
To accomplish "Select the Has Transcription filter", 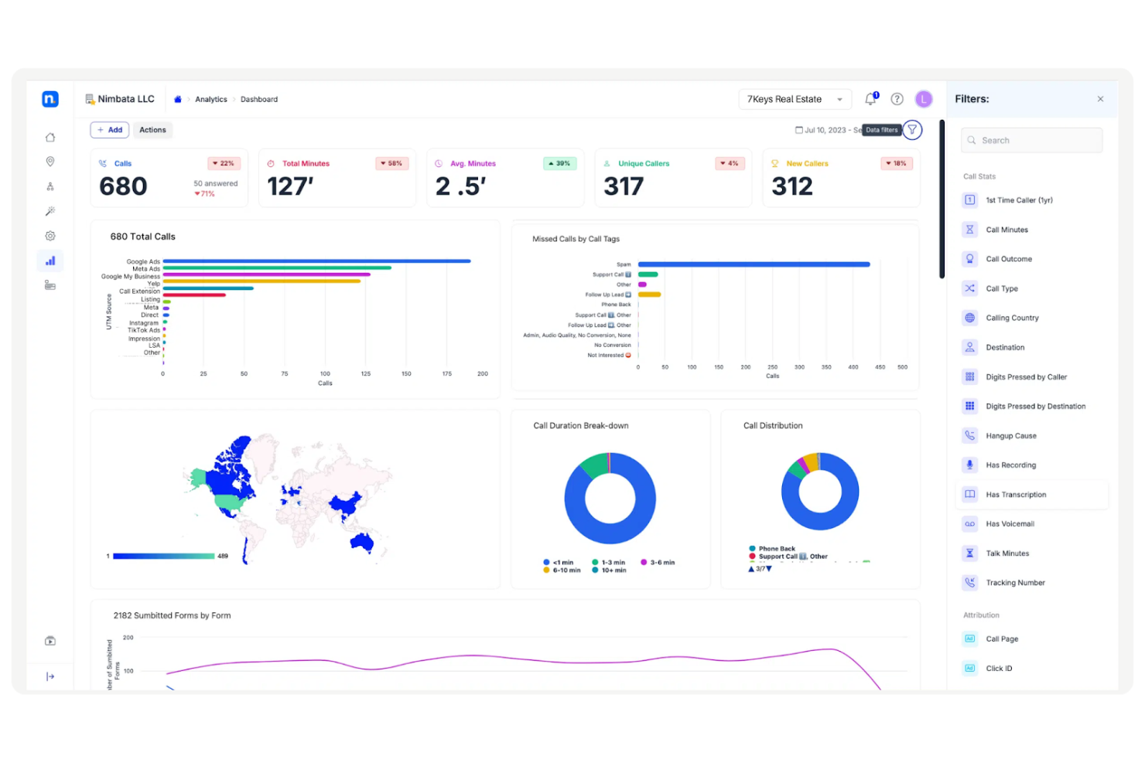I will pyautogui.click(x=1015, y=495).
